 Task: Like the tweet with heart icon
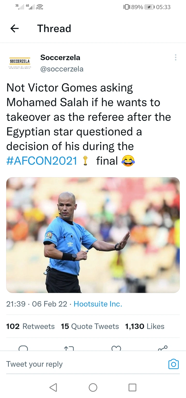tap(116, 348)
